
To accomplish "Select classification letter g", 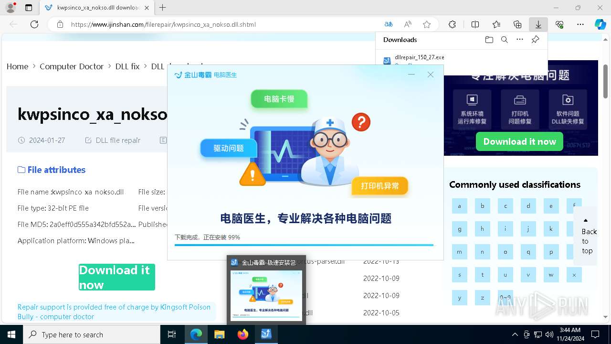I will pyautogui.click(x=459, y=229).
